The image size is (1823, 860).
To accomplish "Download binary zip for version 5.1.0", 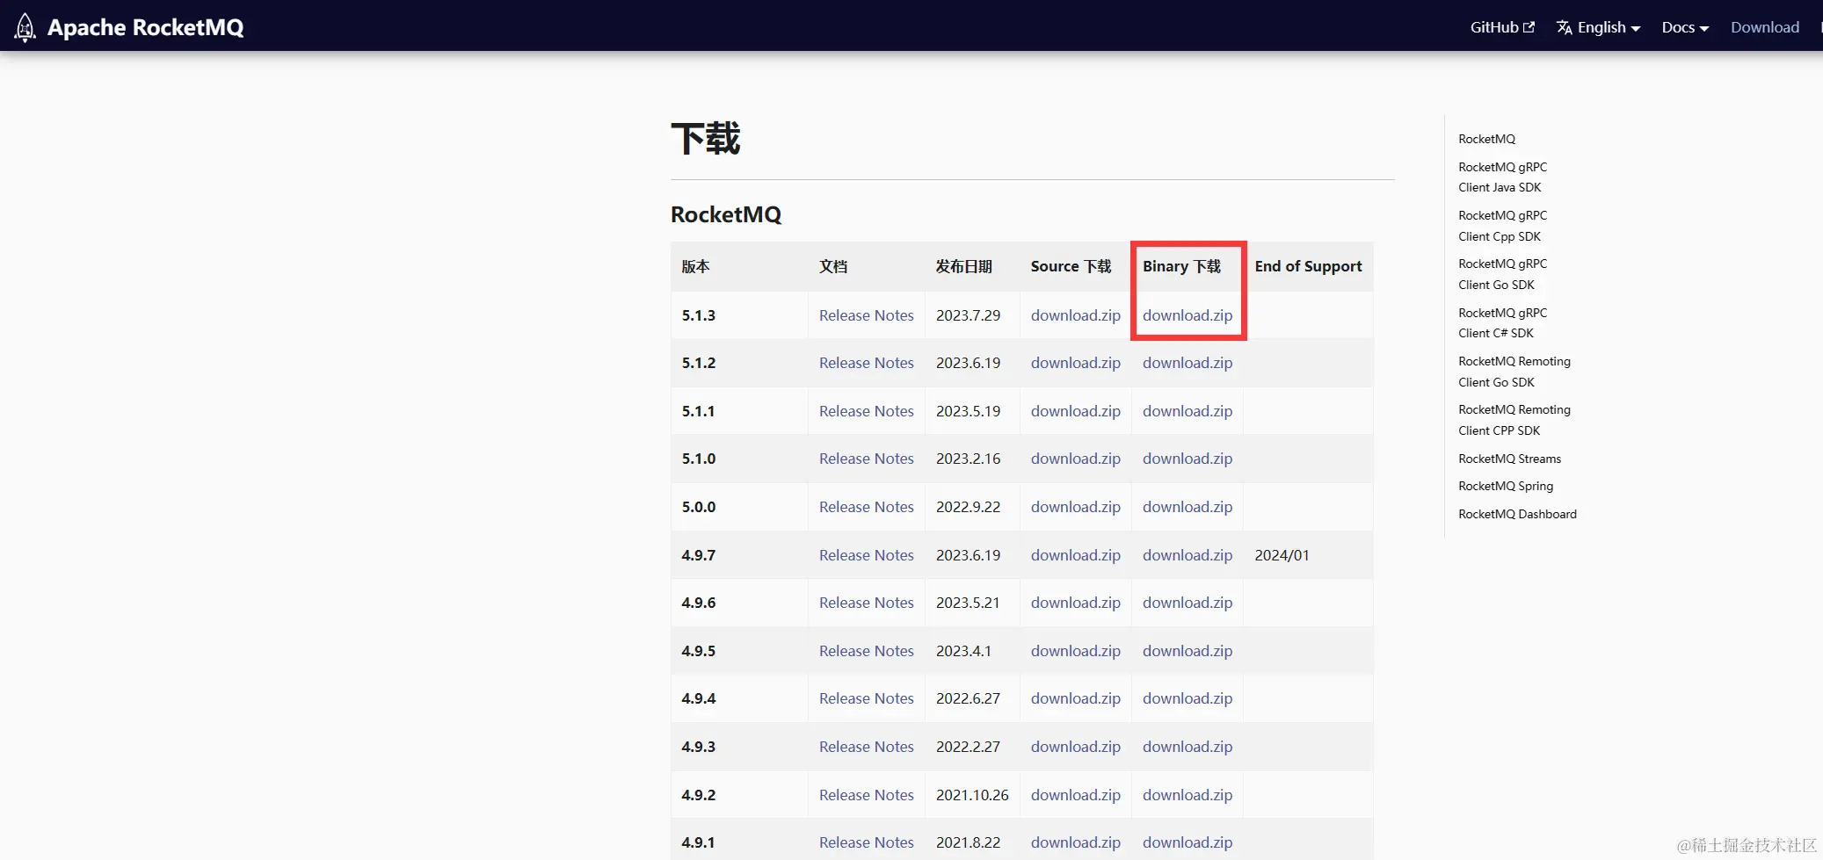I will (1187, 459).
